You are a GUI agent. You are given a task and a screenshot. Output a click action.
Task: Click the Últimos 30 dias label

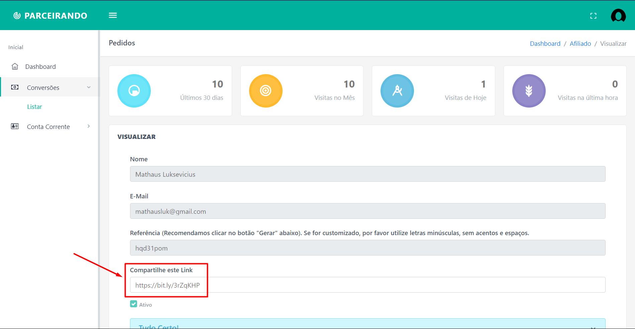click(x=202, y=98)
